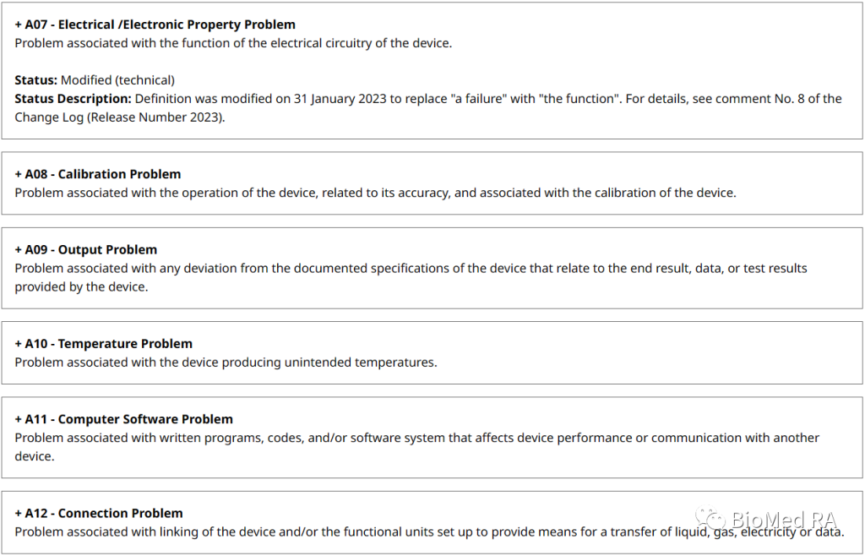
Task: Click the Calibration Problem heading text
Action: tap(119, 174)
